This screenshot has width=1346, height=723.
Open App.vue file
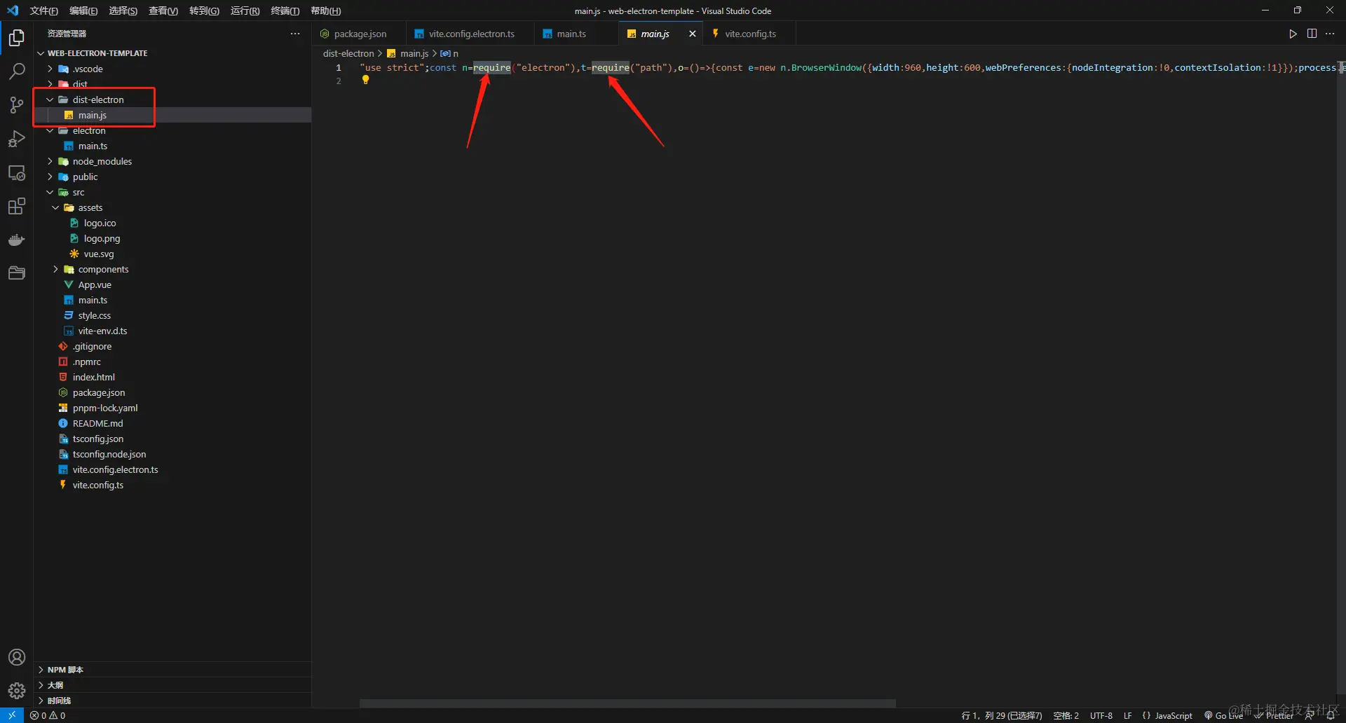coord(172,284)
